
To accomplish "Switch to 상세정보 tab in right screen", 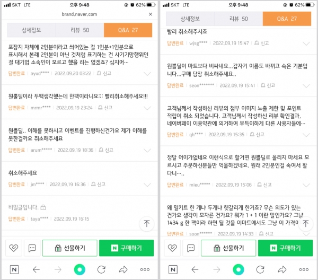I will tap(190, 19).
